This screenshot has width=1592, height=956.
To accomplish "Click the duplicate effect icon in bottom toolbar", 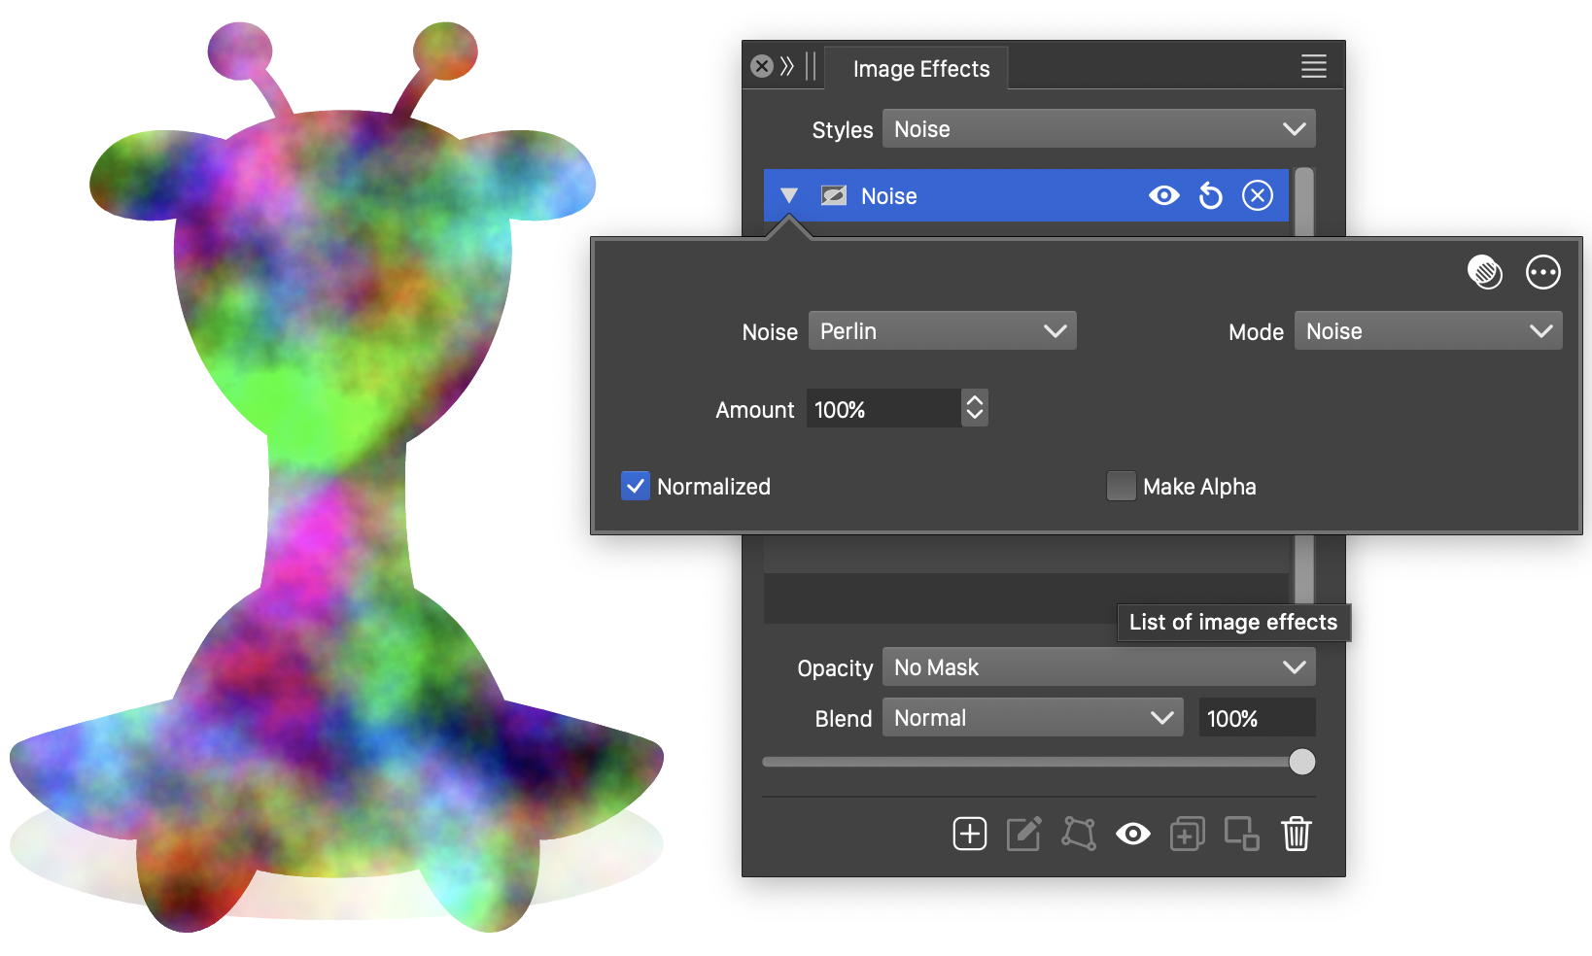I will pos(1187,834).
